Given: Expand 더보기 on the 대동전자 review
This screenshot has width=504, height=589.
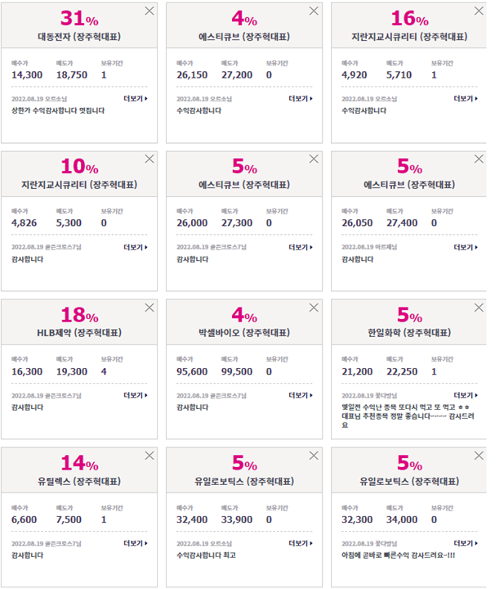Looking at the screenshot, I should pos(136,98).
